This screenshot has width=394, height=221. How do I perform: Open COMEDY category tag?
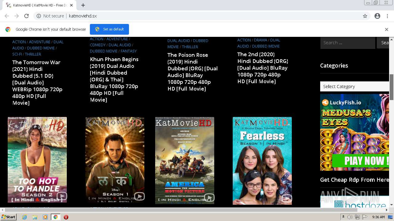tap(98, 45)
